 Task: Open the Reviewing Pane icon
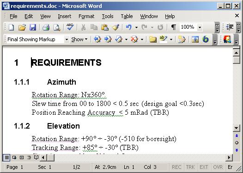(195, 39)
